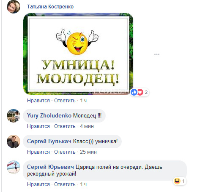Toggle Нравится under Yury Zholudenko's comment

38,126
